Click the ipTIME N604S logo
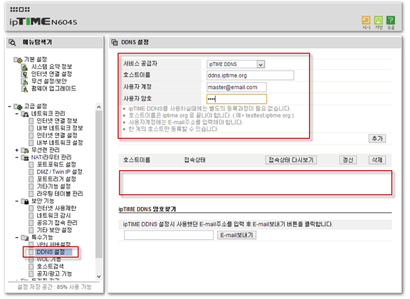This screenshot has height=299, width=410. 43,21
